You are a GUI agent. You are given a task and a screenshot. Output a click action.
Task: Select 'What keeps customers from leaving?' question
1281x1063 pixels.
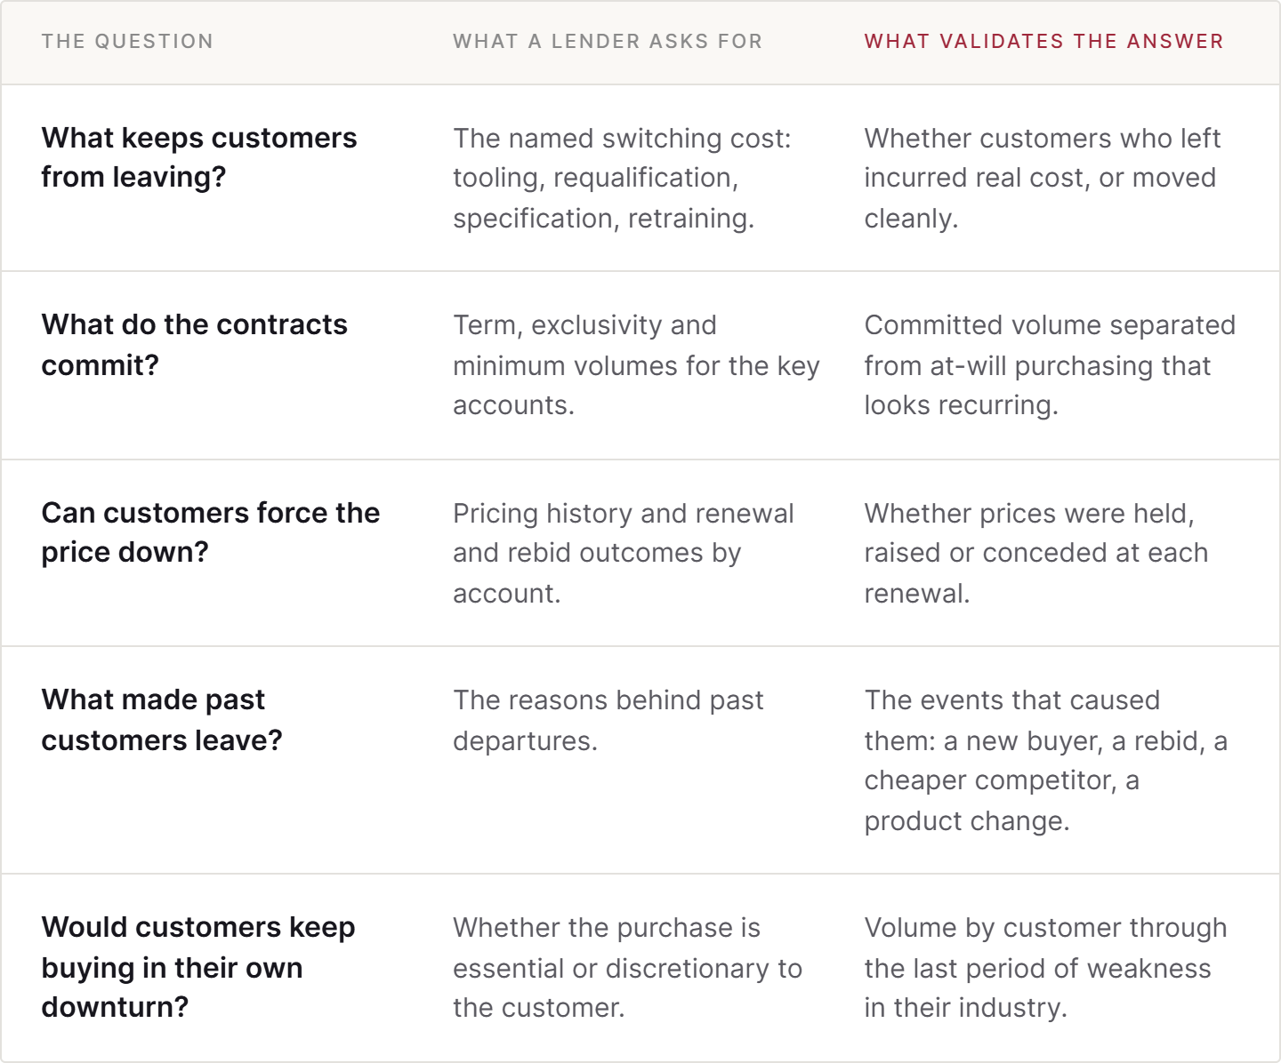[x=199, y=157]
